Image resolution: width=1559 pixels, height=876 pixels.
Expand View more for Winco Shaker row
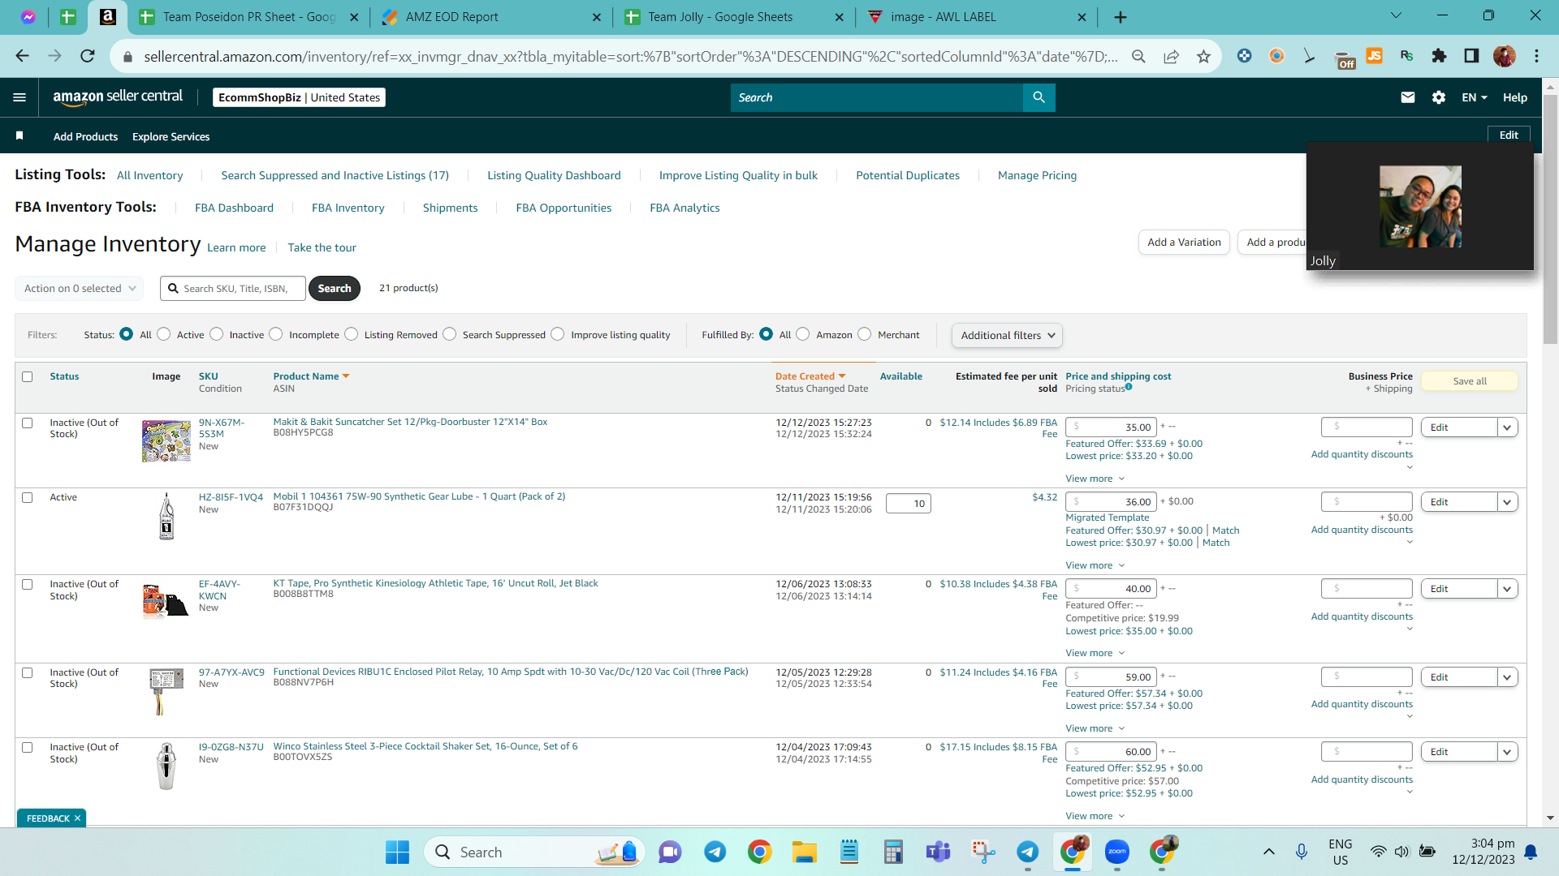click(x=1095, y=816)
